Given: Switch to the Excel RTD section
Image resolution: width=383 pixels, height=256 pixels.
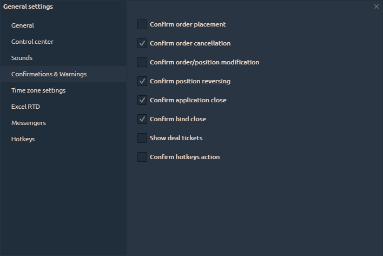Looking at the screenshot, I should [26, 107].
